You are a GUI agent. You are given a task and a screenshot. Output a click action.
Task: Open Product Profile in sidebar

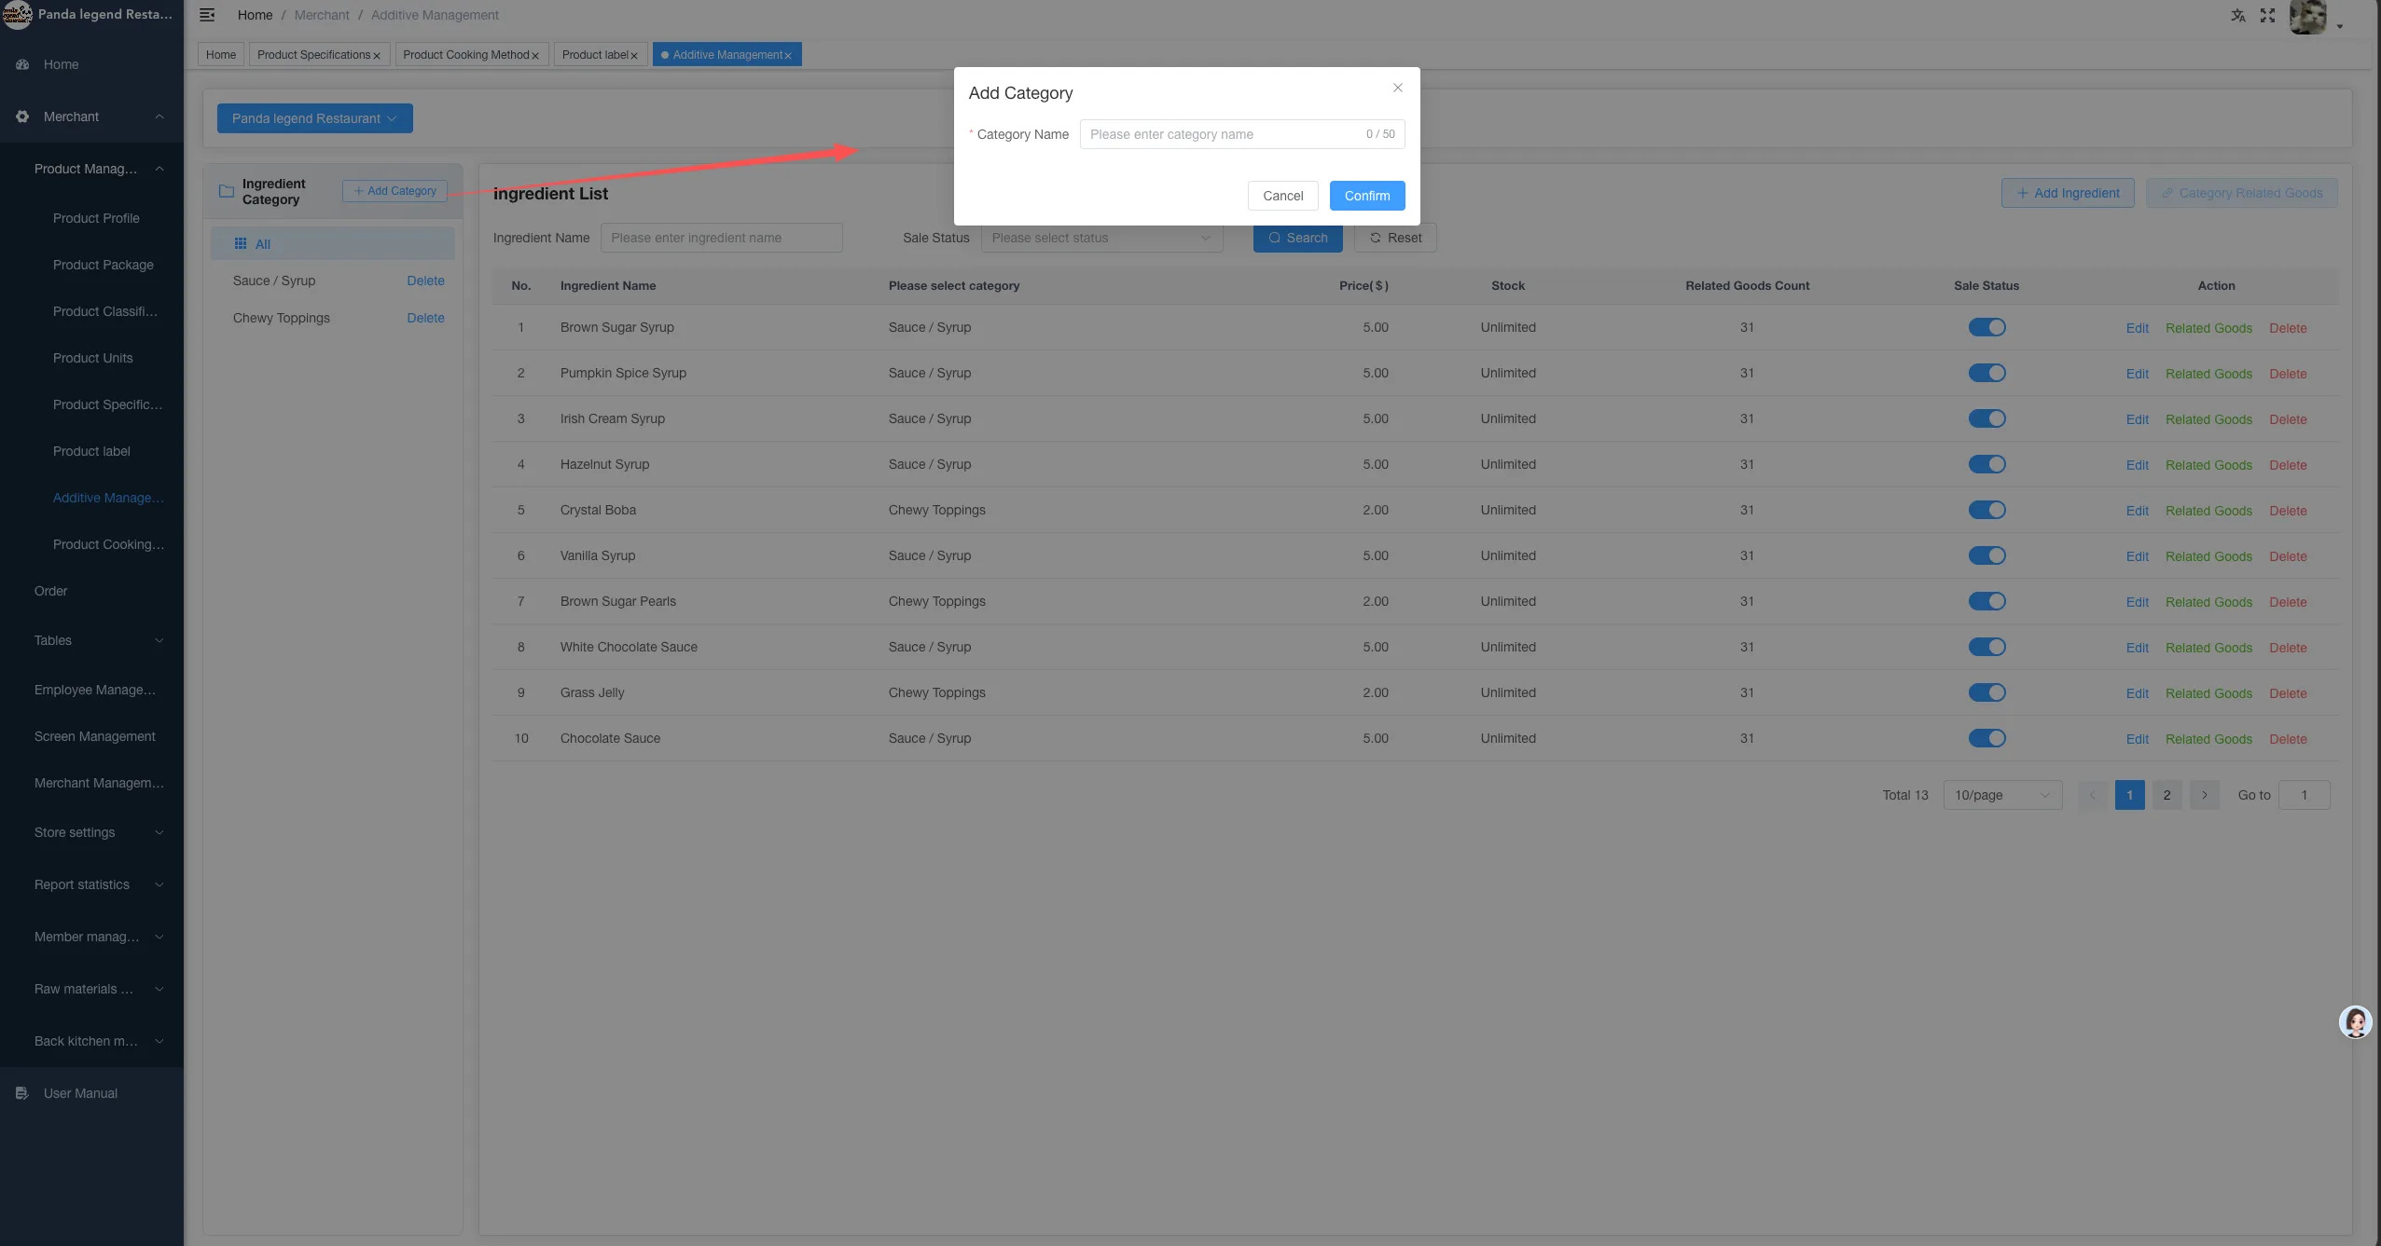pos(96,218)
